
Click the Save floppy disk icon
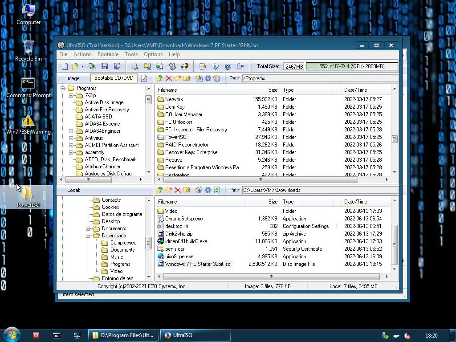click(104, 66)
